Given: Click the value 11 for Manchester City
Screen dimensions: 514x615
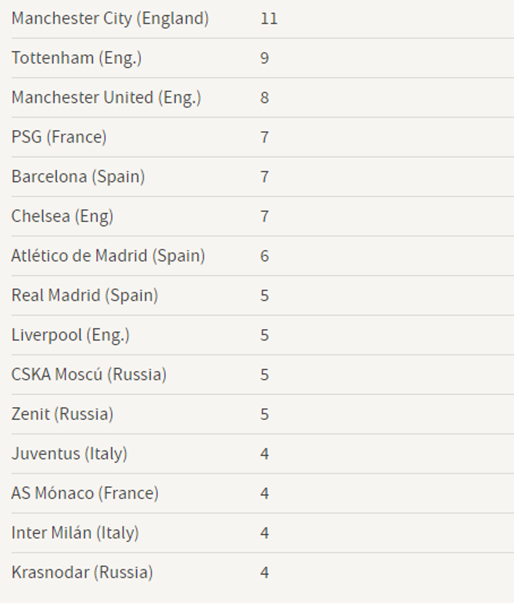Looking at the screenshot, I should click(269, 19).
